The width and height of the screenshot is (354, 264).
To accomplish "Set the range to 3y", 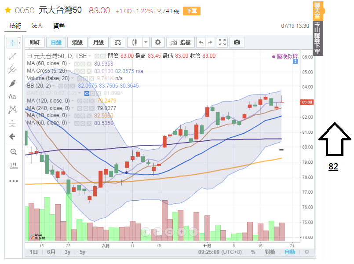I will pyautogui.click(x=68, y=252).
